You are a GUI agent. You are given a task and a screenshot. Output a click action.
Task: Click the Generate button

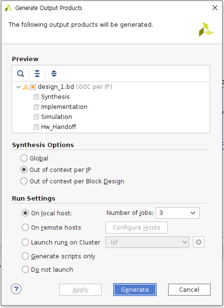(135, 289)
